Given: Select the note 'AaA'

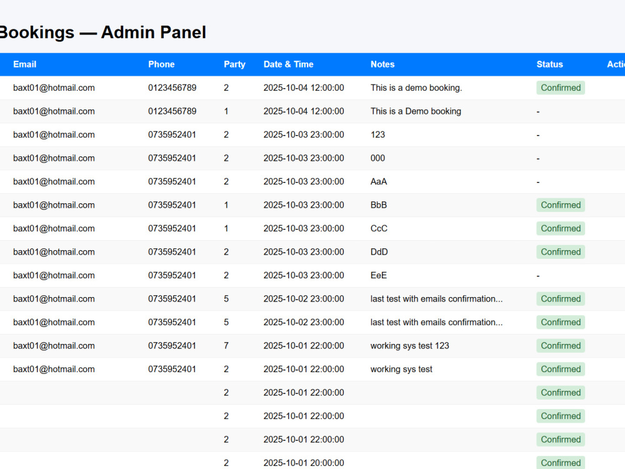Looking at the screenshot, I should click(379, 181).
